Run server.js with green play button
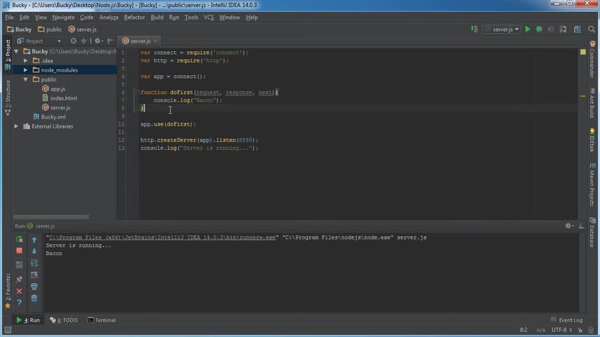 528,29
